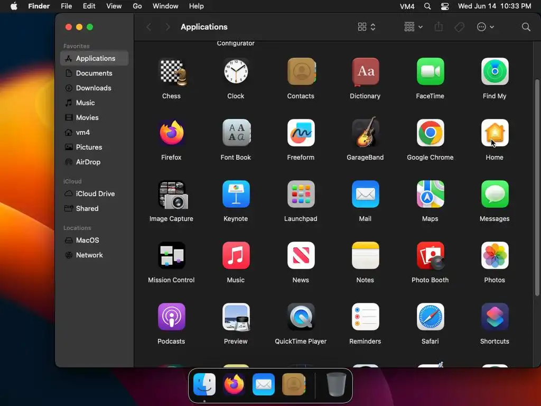Viewport: 541px width, 406px height.
Task: Open the Notes app
Action: [366, 255]
